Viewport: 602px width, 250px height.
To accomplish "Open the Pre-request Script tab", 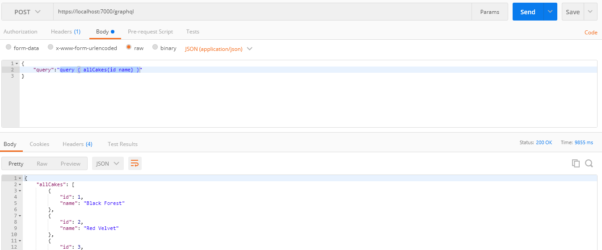I will click(150, 32).
